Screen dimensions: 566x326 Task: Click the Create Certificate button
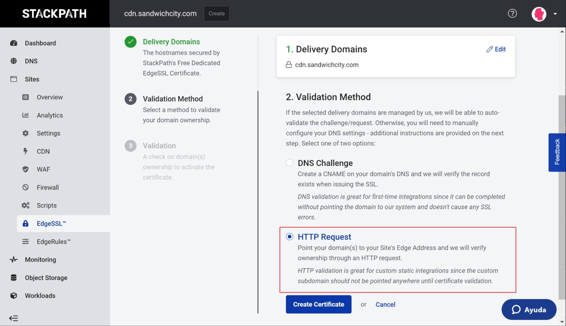[x=319, y=304]
